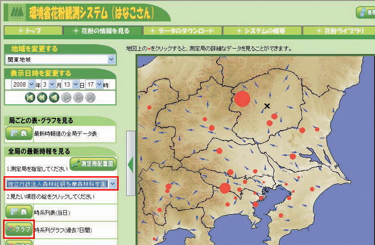Click グラフ button for 時系列グラフ(過去7日間)
This screenshot has width=375, height=245.
coord(19,229)
